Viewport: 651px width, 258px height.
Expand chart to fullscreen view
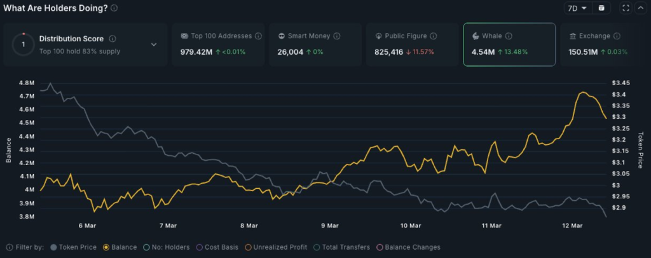click(626, 8)
